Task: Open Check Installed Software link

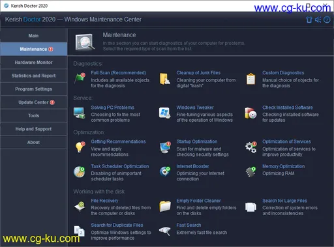Action: (288, 108)
